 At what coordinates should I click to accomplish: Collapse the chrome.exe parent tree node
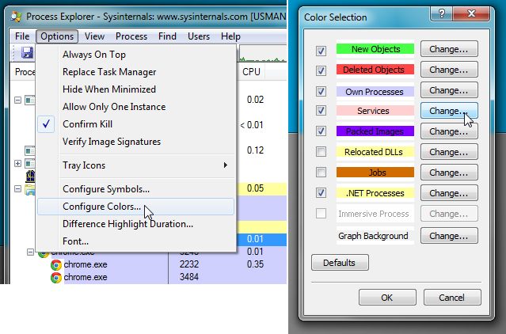tap(30, 252)
